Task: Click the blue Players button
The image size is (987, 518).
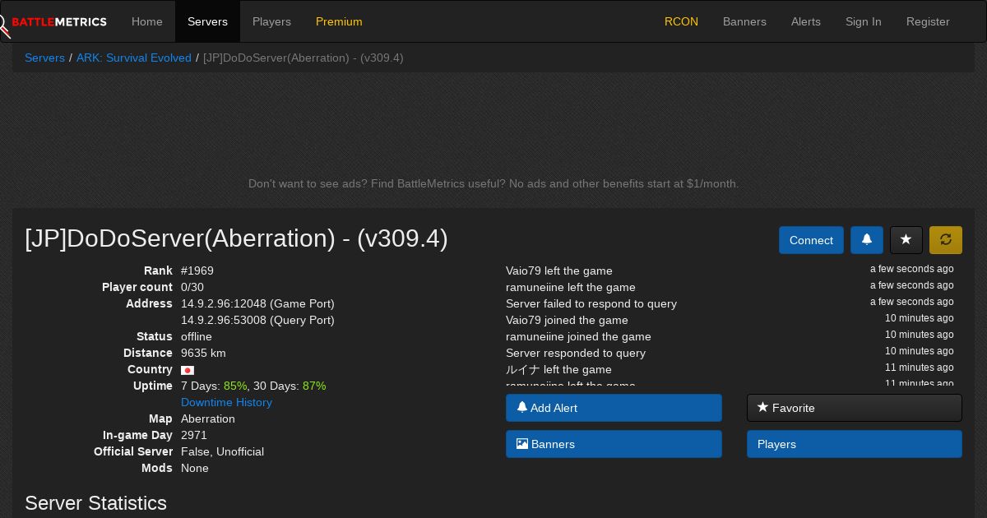Action: (x=855, y=444)
